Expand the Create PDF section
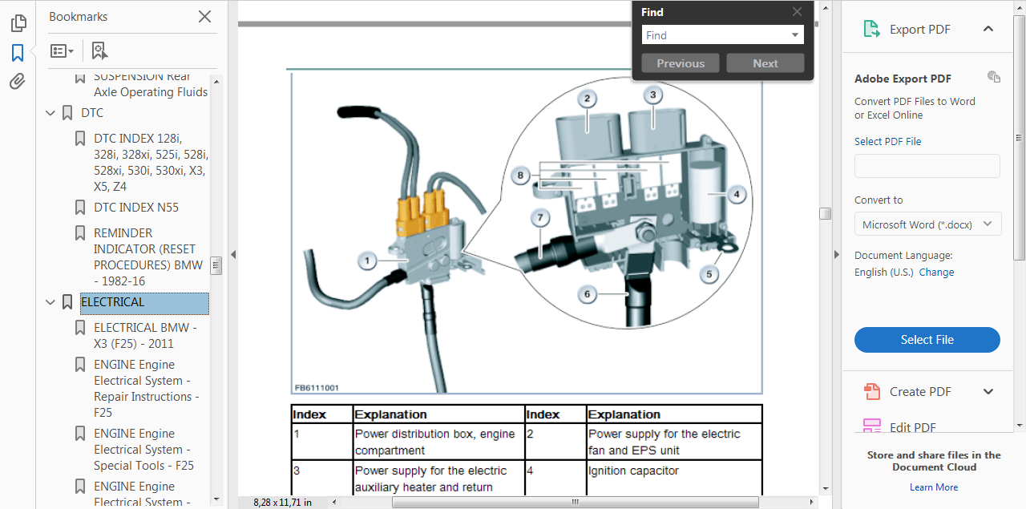The image size is (1026, 509). (988, 392)
